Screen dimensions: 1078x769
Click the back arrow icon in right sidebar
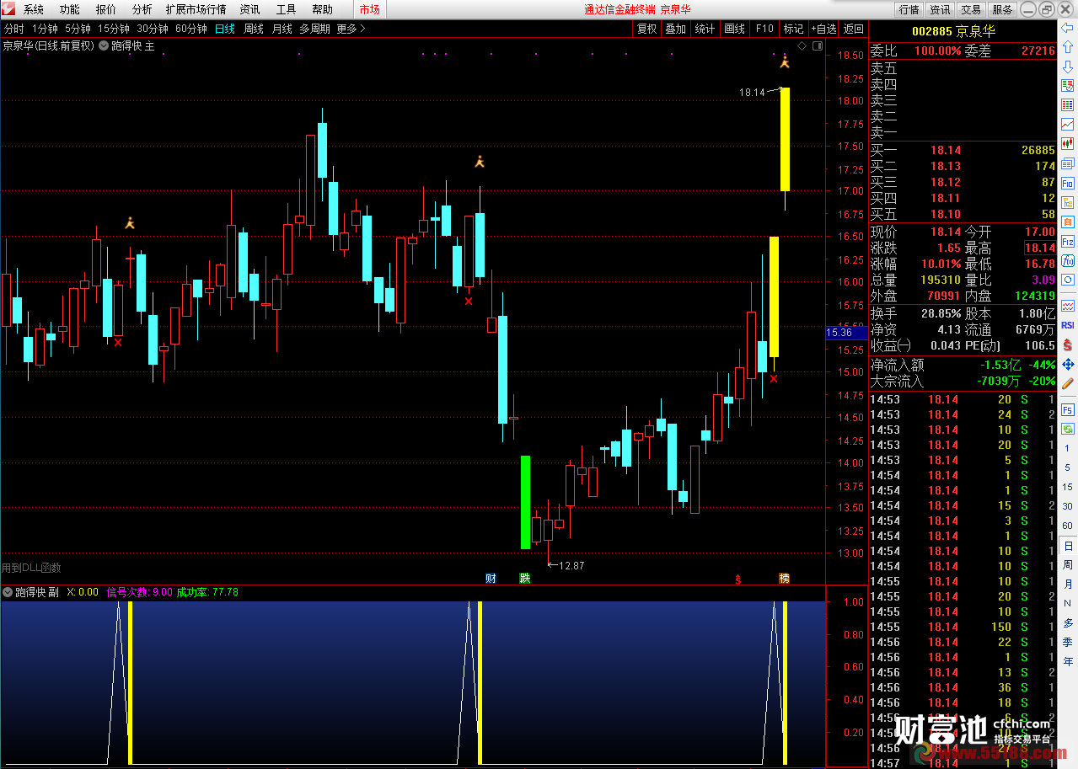pyautogui.click(x=1067, y=27)
